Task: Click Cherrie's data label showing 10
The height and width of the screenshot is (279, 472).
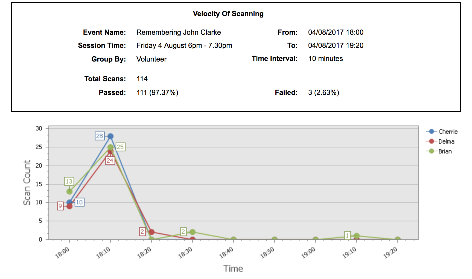Action: [x=79, y=202]
